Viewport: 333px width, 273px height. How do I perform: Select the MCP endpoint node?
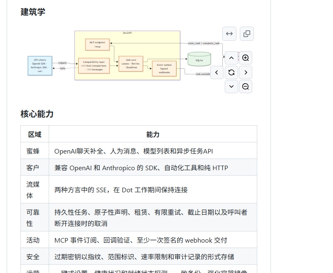(97, 45)
